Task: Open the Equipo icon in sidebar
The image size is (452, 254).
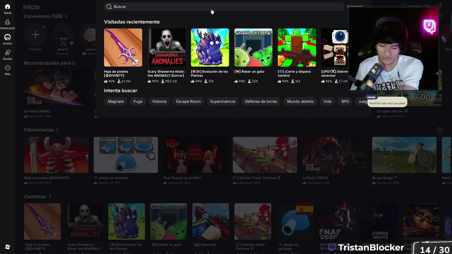Action: [x=7, y=53]
